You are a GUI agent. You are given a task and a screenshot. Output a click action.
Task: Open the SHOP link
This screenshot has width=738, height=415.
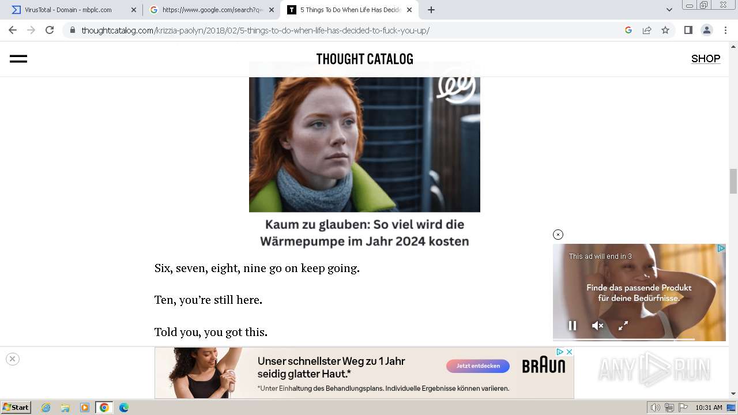tap(706, 58)
